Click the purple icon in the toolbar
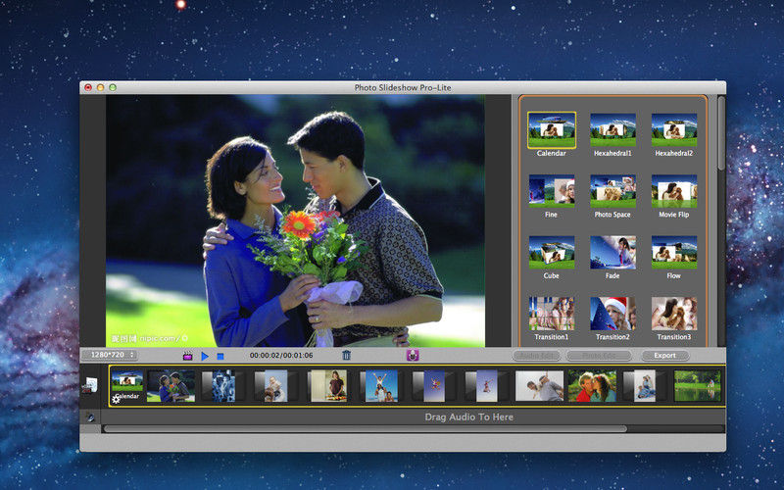The height and width of the screenshot is (490, 784). 413,355
